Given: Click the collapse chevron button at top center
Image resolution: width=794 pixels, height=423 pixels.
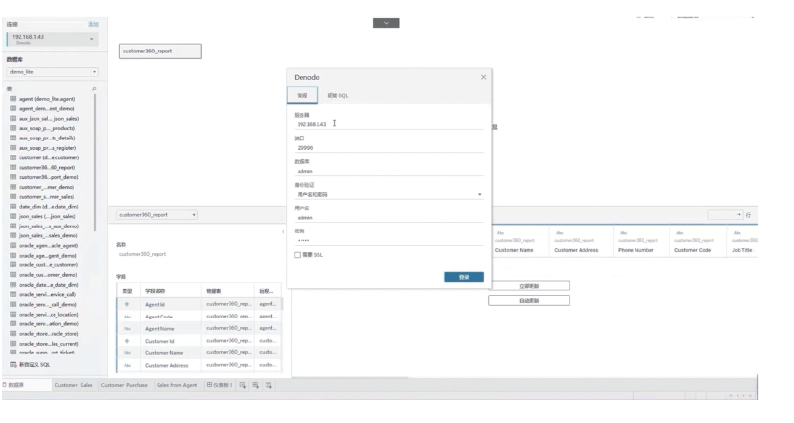Looking at the screenshot, I should point(386,23).
